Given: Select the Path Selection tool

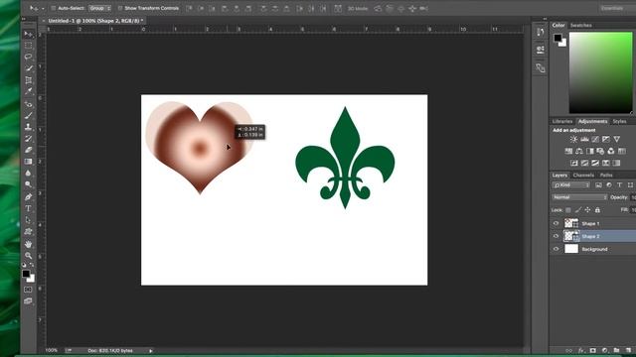Looking at the screenshot, I should tap(28, 220).
